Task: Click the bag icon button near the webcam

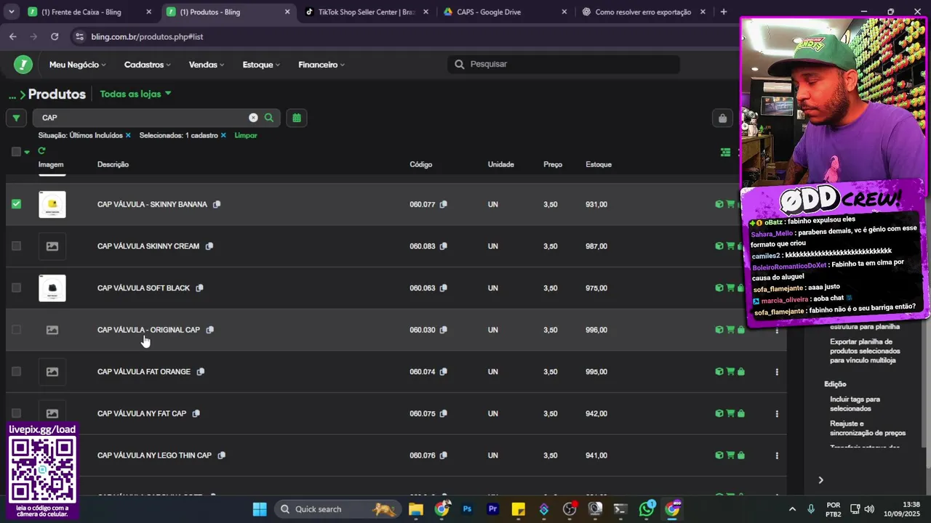Action: [x=722, y=118]
